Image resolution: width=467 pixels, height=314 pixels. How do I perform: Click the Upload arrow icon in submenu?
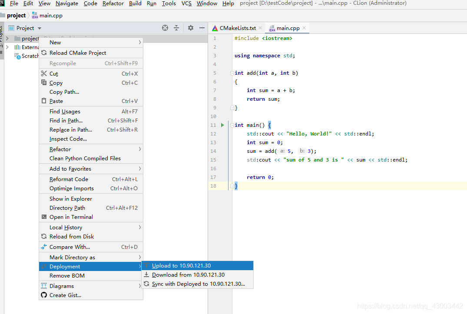tap(146, 265)
